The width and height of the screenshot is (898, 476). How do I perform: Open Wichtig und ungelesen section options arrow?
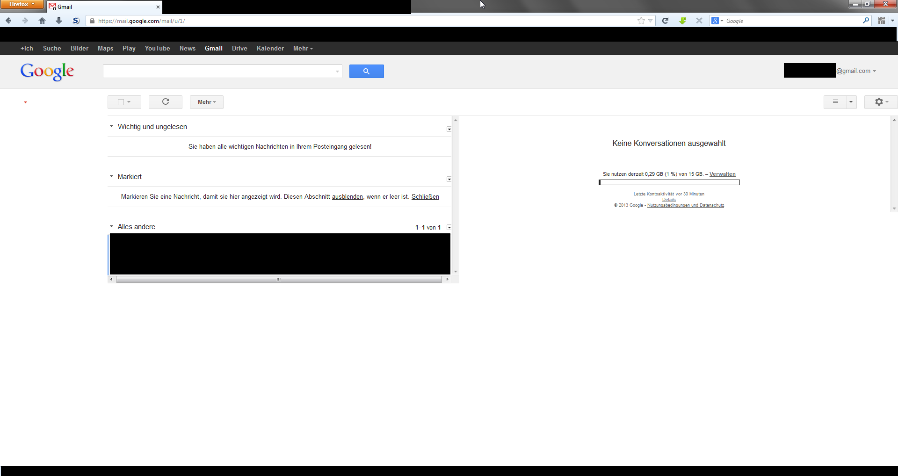(449, 129)
